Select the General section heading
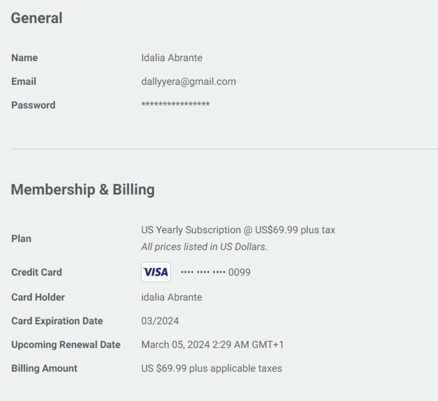438x401 pixels. pyautogui.click(x=37, y=18)
